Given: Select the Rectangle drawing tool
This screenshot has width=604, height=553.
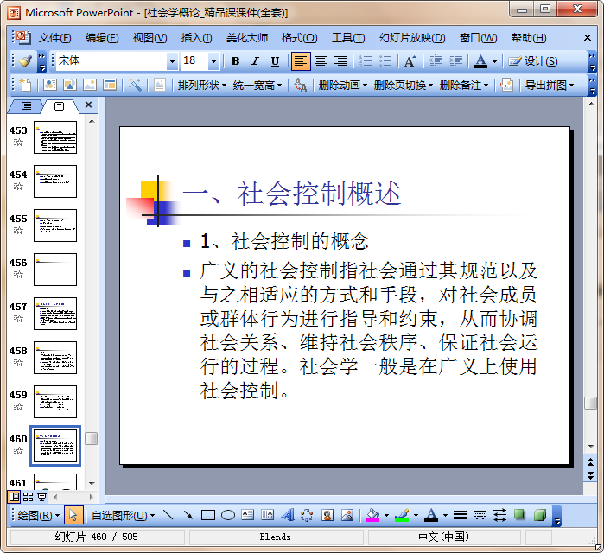Looking at the screenshot, I should tap(207, 515).
